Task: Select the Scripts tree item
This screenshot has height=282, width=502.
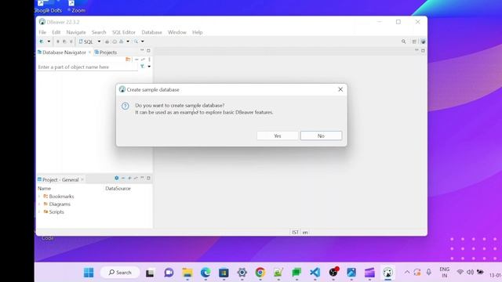Action: (x=56, y=211)
